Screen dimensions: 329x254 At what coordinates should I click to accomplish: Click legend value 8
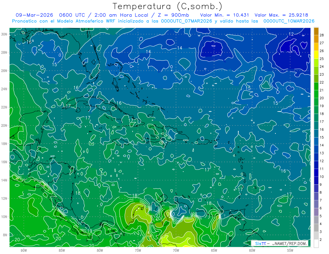pyautogui.click(x=321, y=192)
